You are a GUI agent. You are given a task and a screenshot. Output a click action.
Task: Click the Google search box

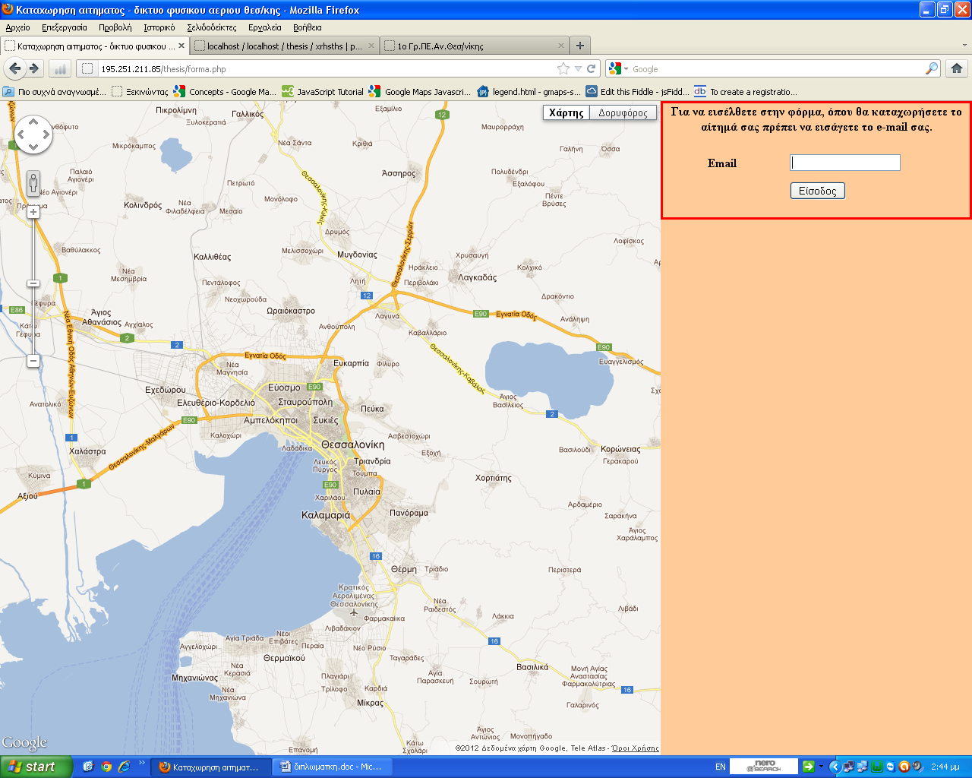(x=778, y=68)
